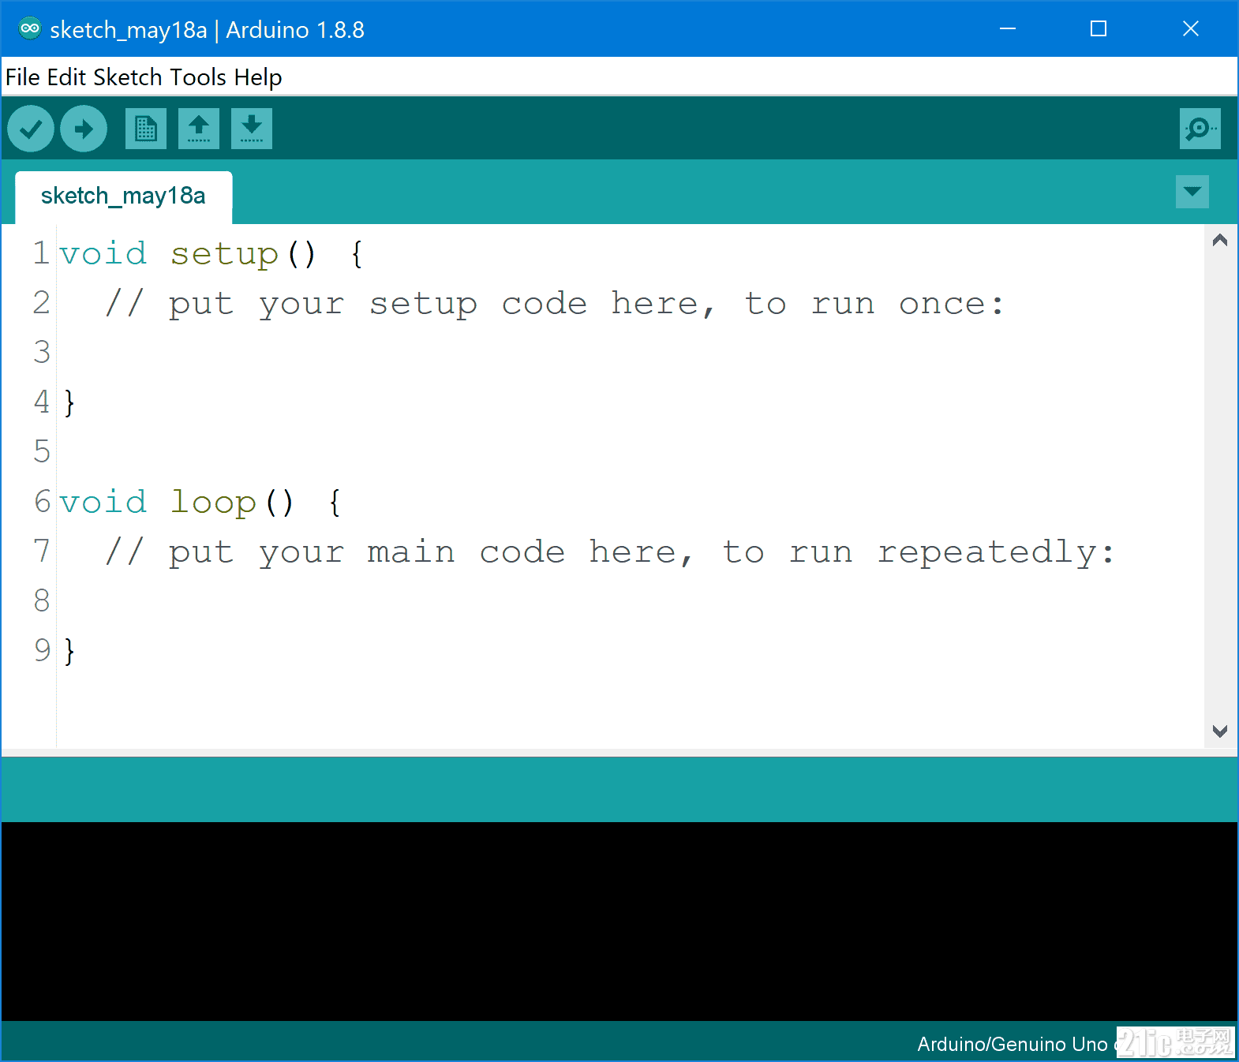The image size is (1239, 1062).
Task: Place the cursor on empty line 3
Action: 630,353
